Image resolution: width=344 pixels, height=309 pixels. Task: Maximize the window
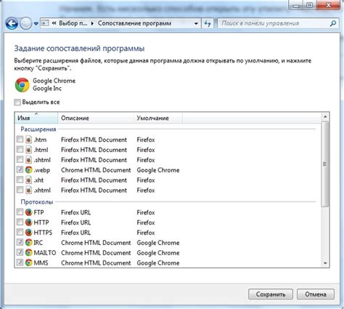pyautogui.click(x=309, y=5)
